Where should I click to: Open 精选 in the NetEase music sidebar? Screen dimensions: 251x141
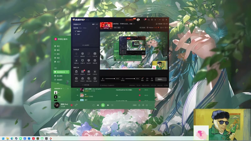click(x=57, y=50)
